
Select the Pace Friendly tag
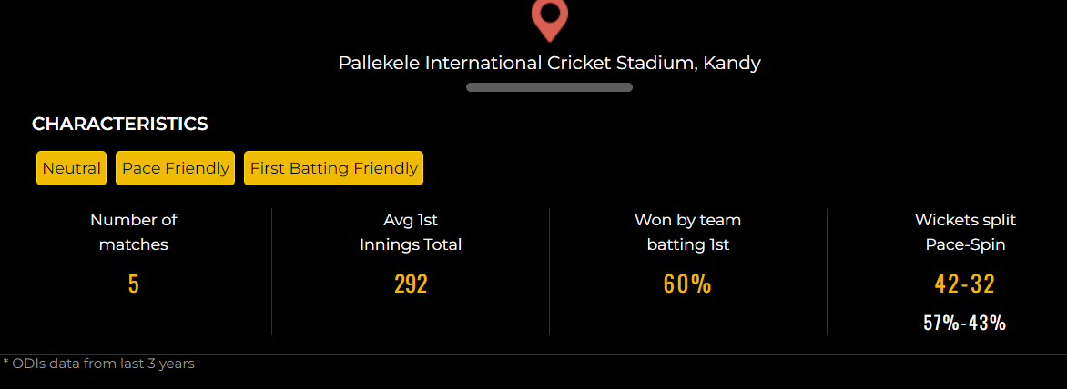(176, 168)
